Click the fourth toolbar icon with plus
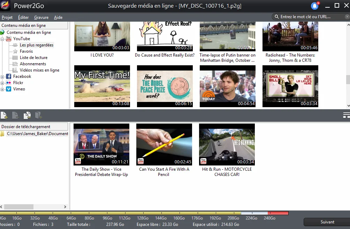Screen dimensions: 350x229 tap(38, 115)
